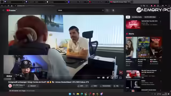Show more filter chips with the arrow
This screenshot has width=171, height=96.
coord(160,17)
